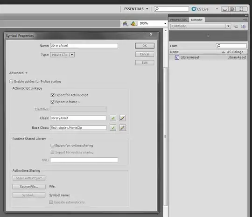Click the CS Live icon
Screen dimensions: 252x217
point(194,9)
